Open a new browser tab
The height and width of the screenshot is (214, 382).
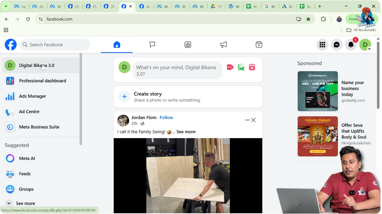[x=320, y=7]
